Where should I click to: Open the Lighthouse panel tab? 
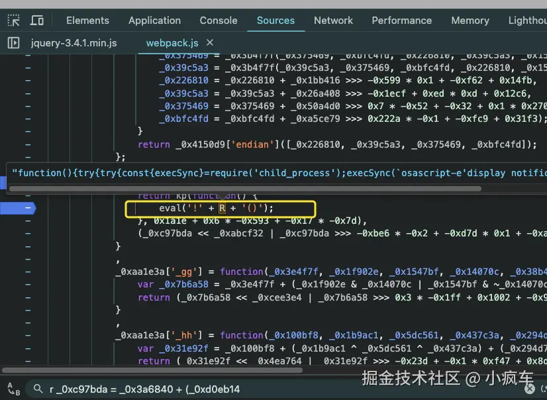coord(527,21)
